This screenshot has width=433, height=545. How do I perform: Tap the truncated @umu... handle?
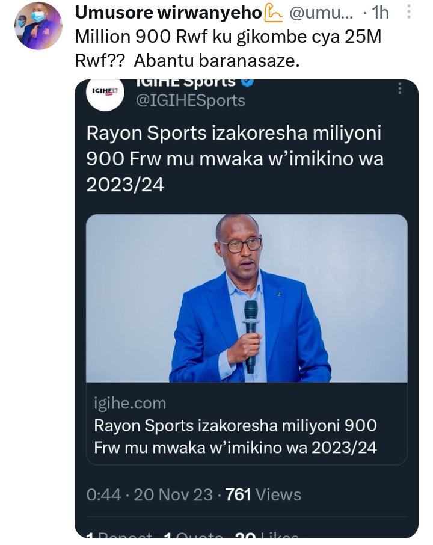318,13
